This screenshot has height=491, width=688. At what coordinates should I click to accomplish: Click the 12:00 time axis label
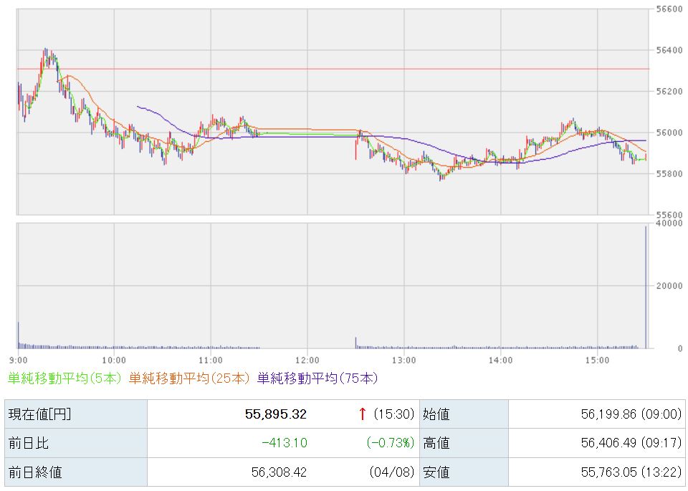307,359
